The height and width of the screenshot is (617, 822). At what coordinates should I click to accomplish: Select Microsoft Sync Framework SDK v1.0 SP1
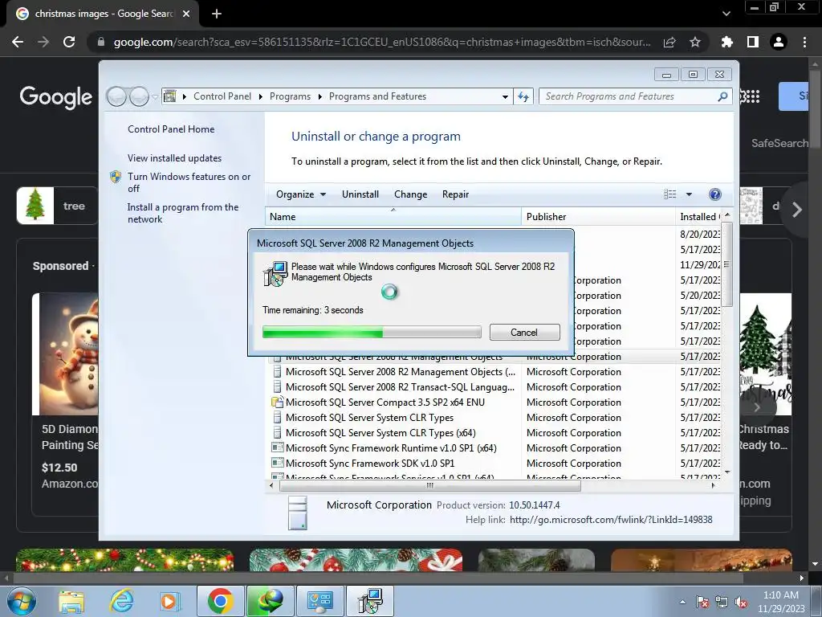coord(369,464)
